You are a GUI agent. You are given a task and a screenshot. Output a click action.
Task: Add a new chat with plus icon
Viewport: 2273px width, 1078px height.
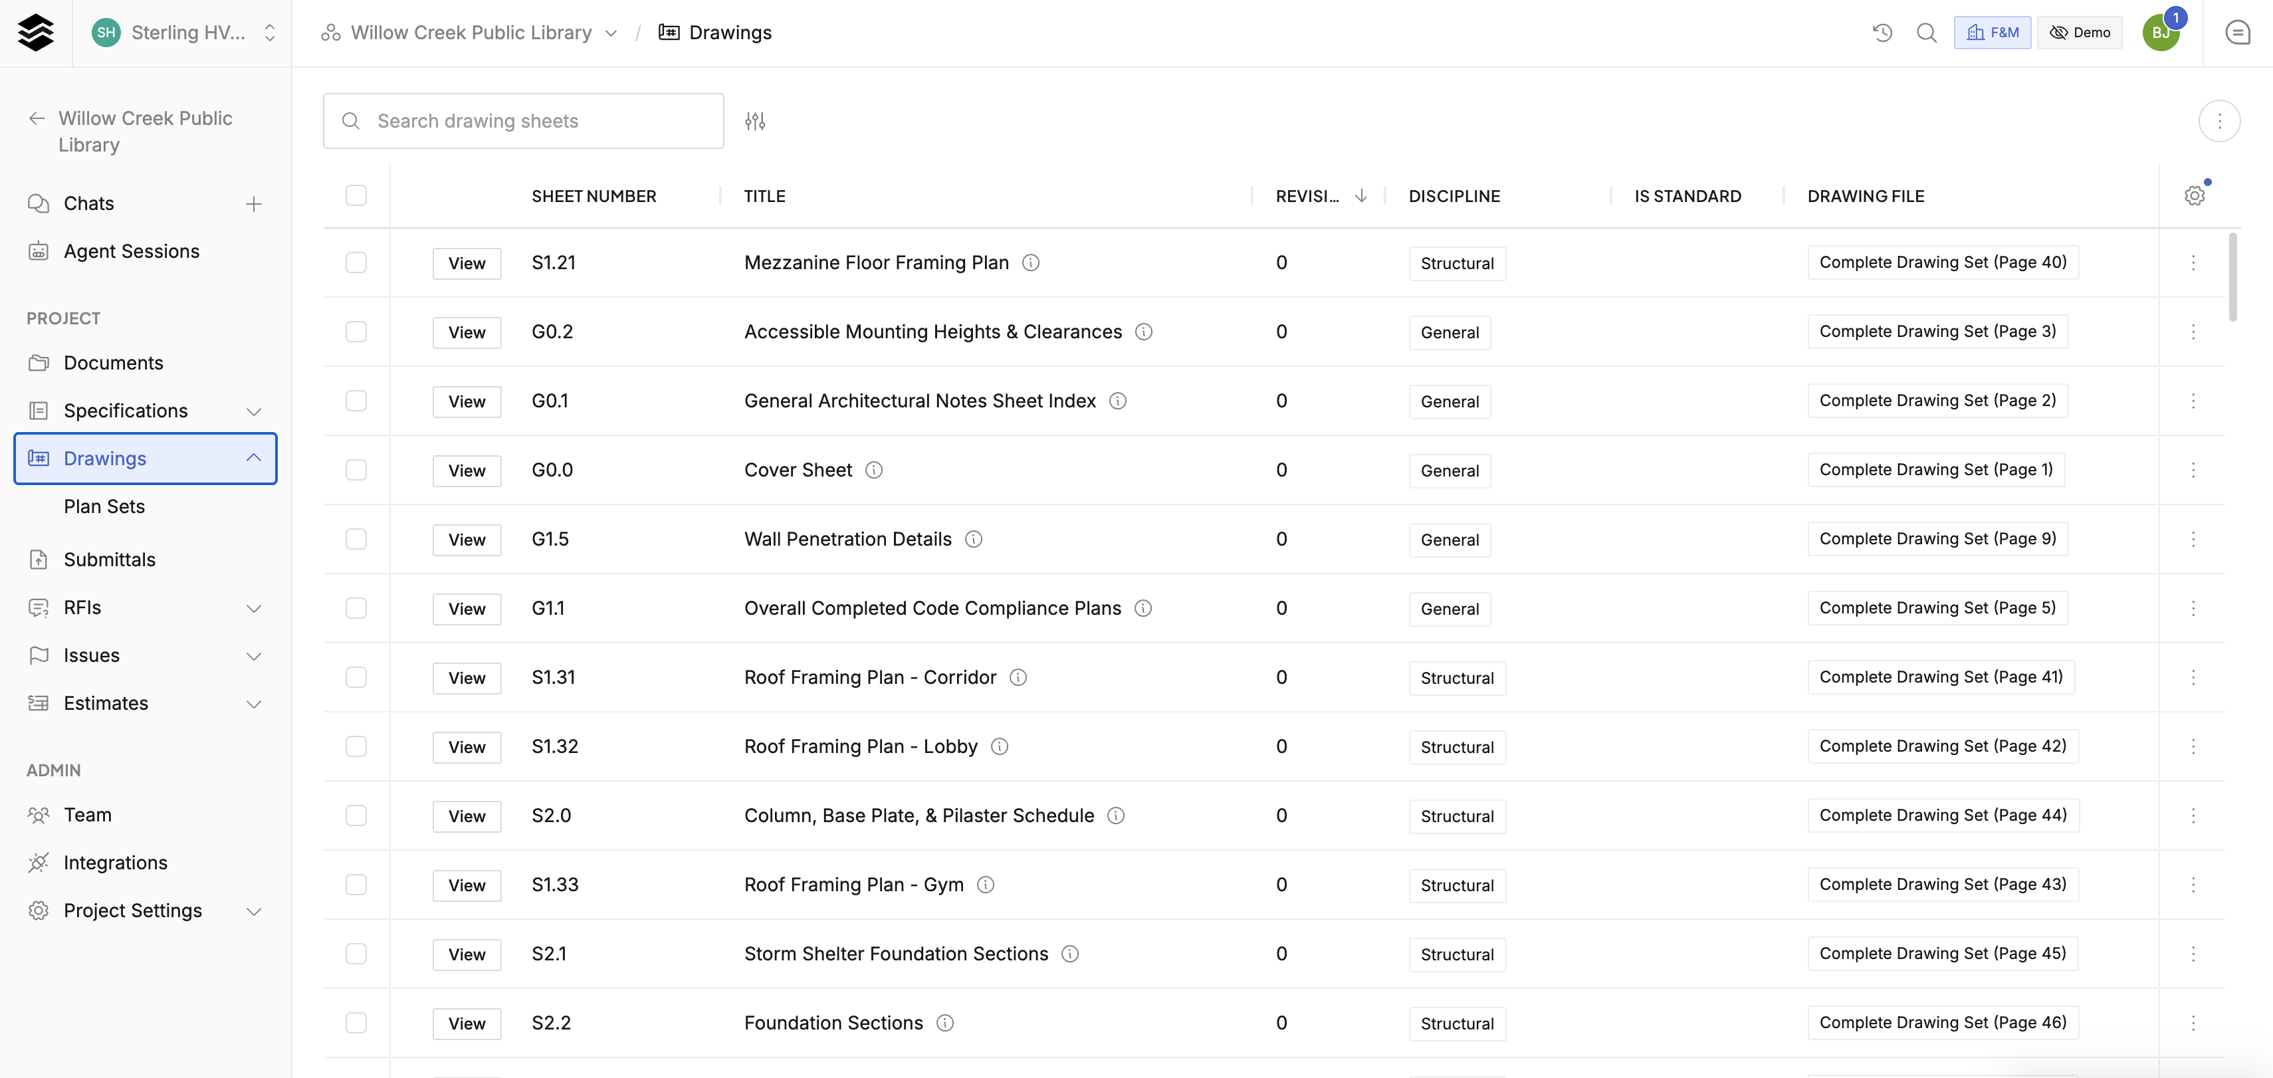[x=254, y=204]
